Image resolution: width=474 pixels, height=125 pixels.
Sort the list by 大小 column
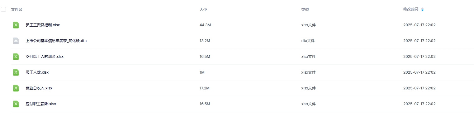click(203, 10)
